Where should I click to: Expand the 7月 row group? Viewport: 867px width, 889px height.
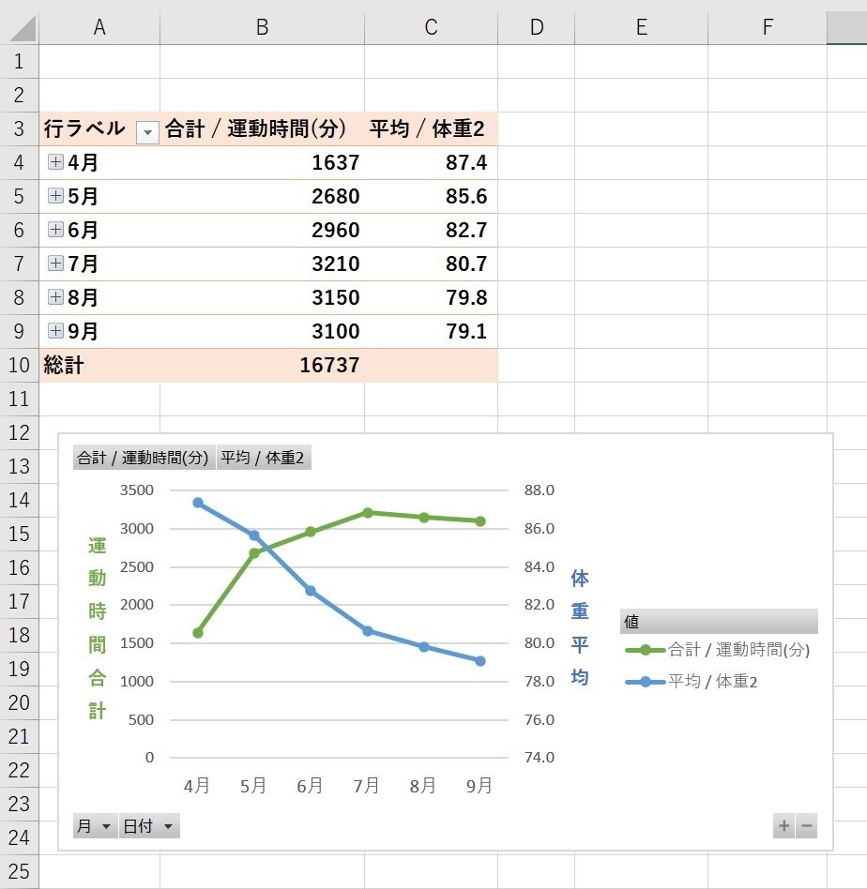(55, 264)
